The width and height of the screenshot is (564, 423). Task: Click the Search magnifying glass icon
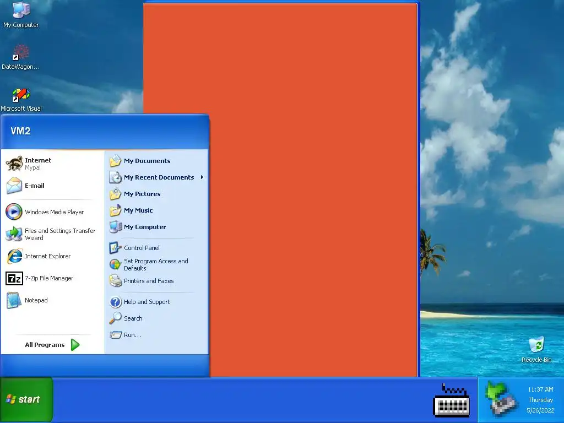pyautogui.click(x=116, y=318)
